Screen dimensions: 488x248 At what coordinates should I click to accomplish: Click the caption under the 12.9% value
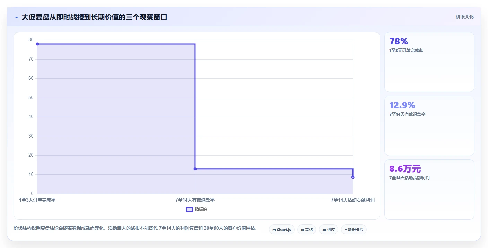pyautogui.click(x=407, y=114)
